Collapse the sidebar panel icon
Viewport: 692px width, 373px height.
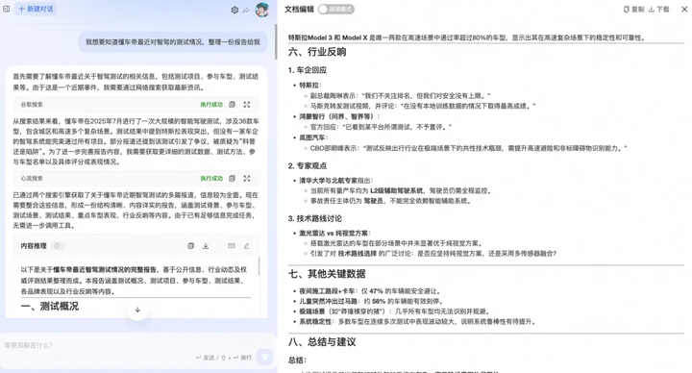pyautogui.click(x=6, y=9)
